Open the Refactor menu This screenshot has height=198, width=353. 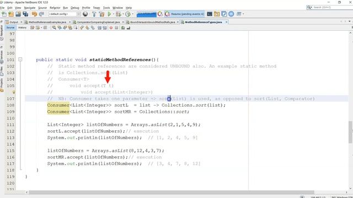click(55, 8)
